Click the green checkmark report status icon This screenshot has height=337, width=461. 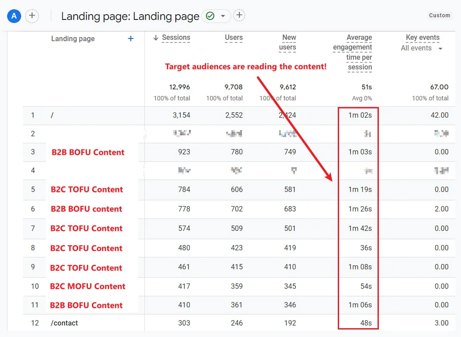tap(210, 16)
